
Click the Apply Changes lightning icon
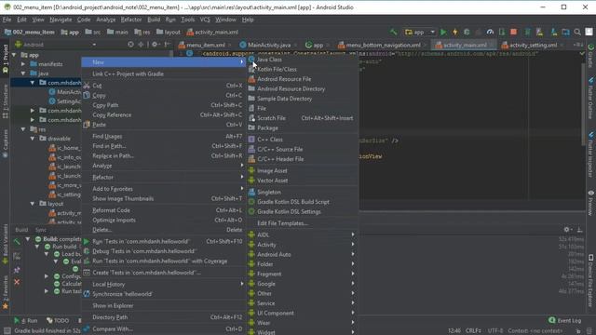point(455,33)
